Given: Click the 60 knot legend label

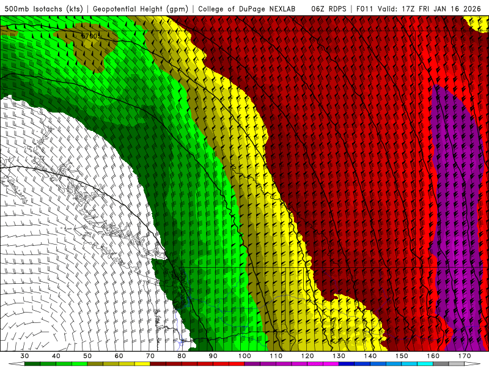Looking at the screenshot, I should tap(119, 356).
